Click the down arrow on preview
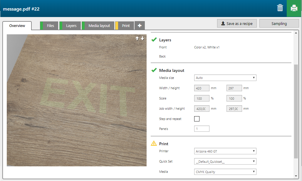Image resolution: width=302 pixels, height=181 pixels. coord(142,38)
